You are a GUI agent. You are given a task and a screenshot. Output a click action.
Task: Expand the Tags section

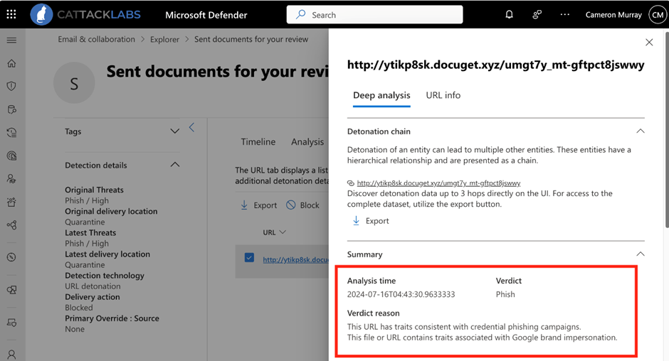(x=174, y=131)
